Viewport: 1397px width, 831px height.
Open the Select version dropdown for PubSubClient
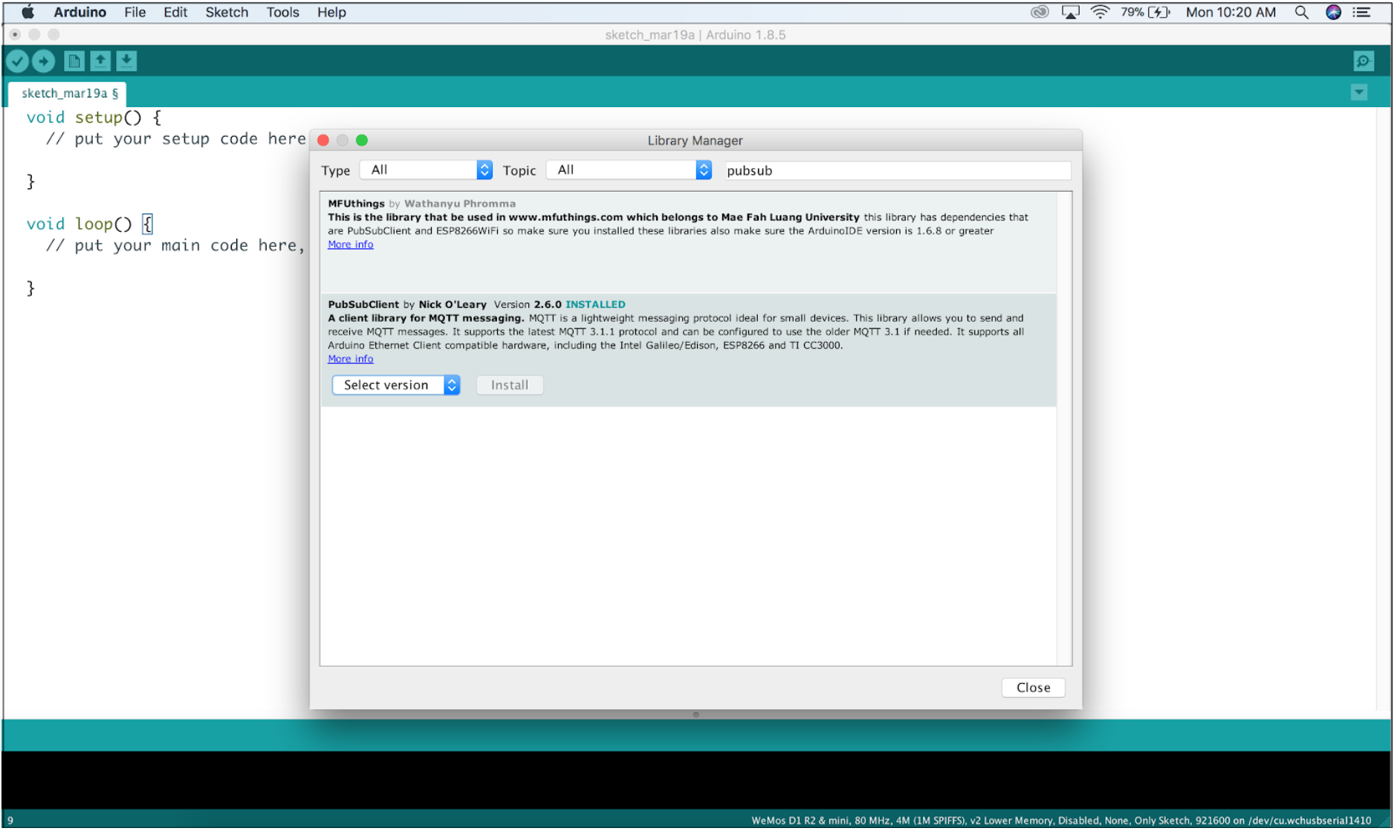tap(396, 385)
